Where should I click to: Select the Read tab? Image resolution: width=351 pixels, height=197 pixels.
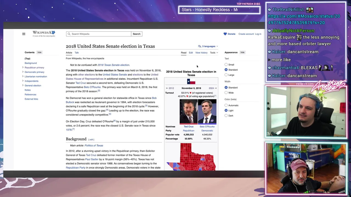point(183,53)
